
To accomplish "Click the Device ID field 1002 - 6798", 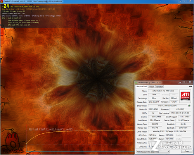I will [x=153, y=109].
